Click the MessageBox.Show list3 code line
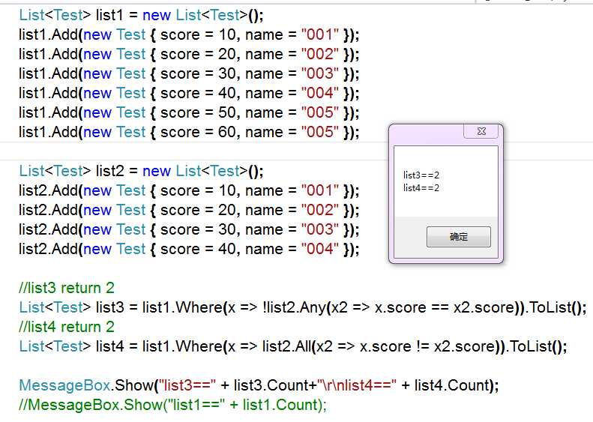593x422 pixels. coord(259,385)
